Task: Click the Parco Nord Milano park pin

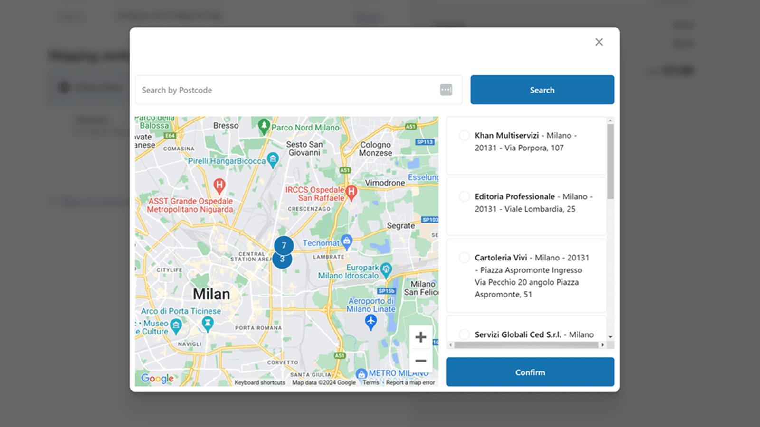Action: point(264,126)
